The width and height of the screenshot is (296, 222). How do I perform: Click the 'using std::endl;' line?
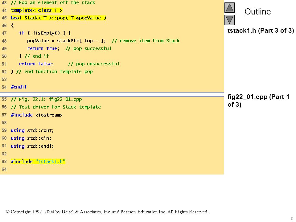click(x=32, y=146)
